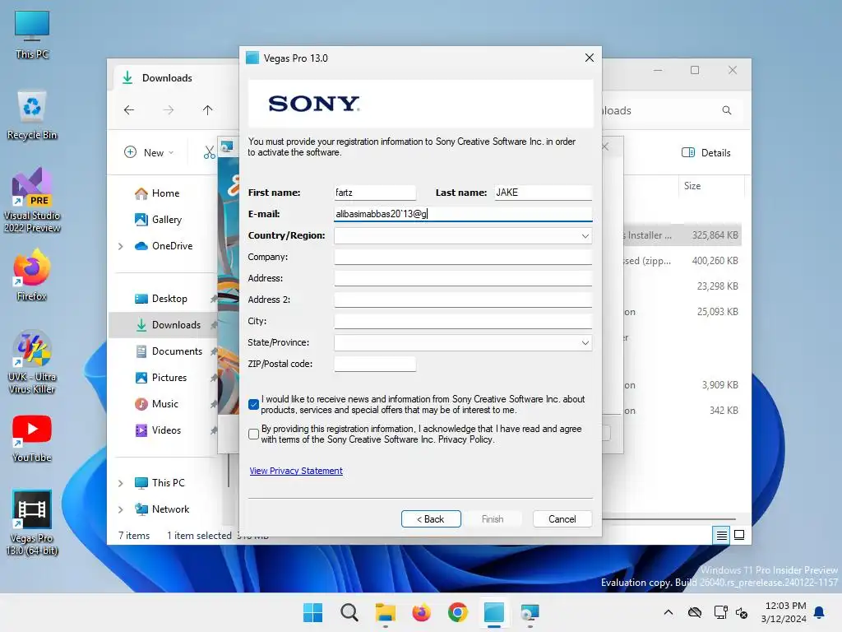
Task: Select the YouTube desktop shortcut
Action: click(32, 438)
